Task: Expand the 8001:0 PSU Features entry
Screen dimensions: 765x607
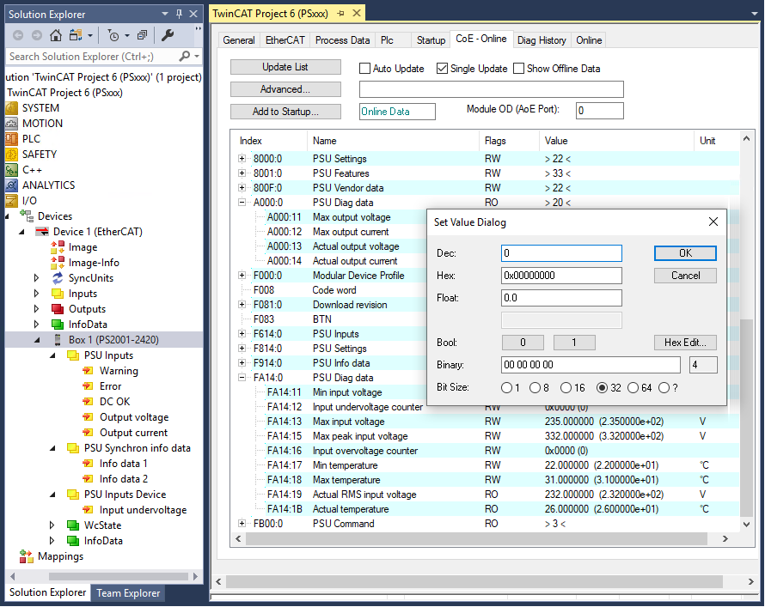Action: coord(242,173)
